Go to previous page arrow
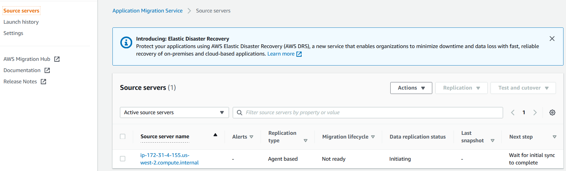This screenshot has height=171, width=566. tap(513, 113)
